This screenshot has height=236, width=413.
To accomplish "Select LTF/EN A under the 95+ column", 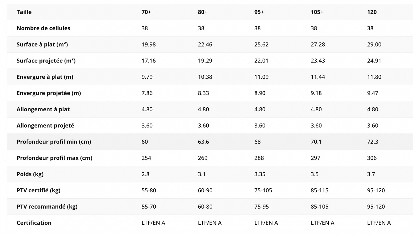I will click(266, 223).
